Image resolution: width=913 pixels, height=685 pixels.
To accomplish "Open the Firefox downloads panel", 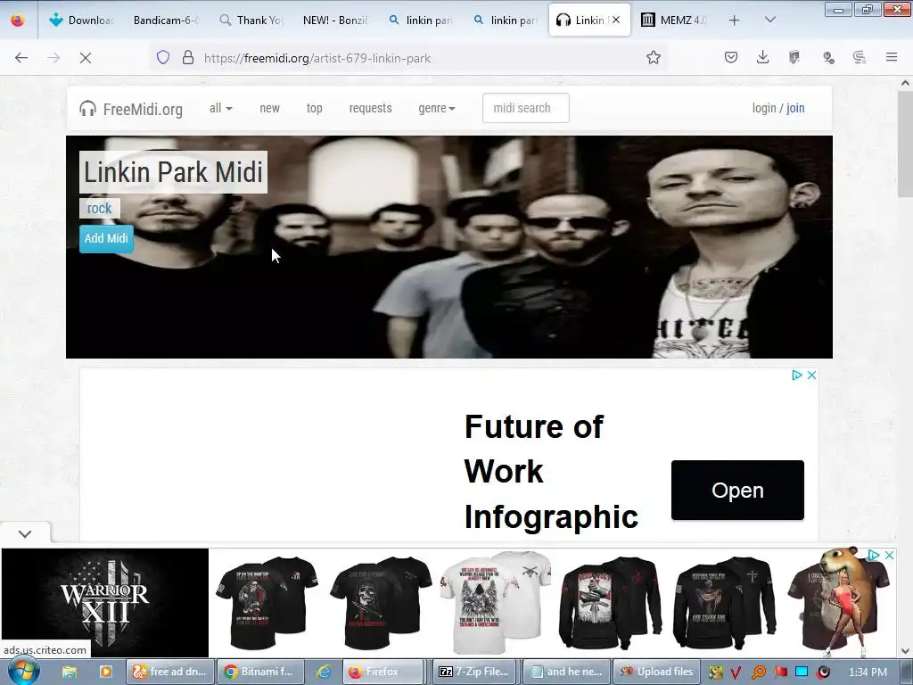I will click(763, 57).
